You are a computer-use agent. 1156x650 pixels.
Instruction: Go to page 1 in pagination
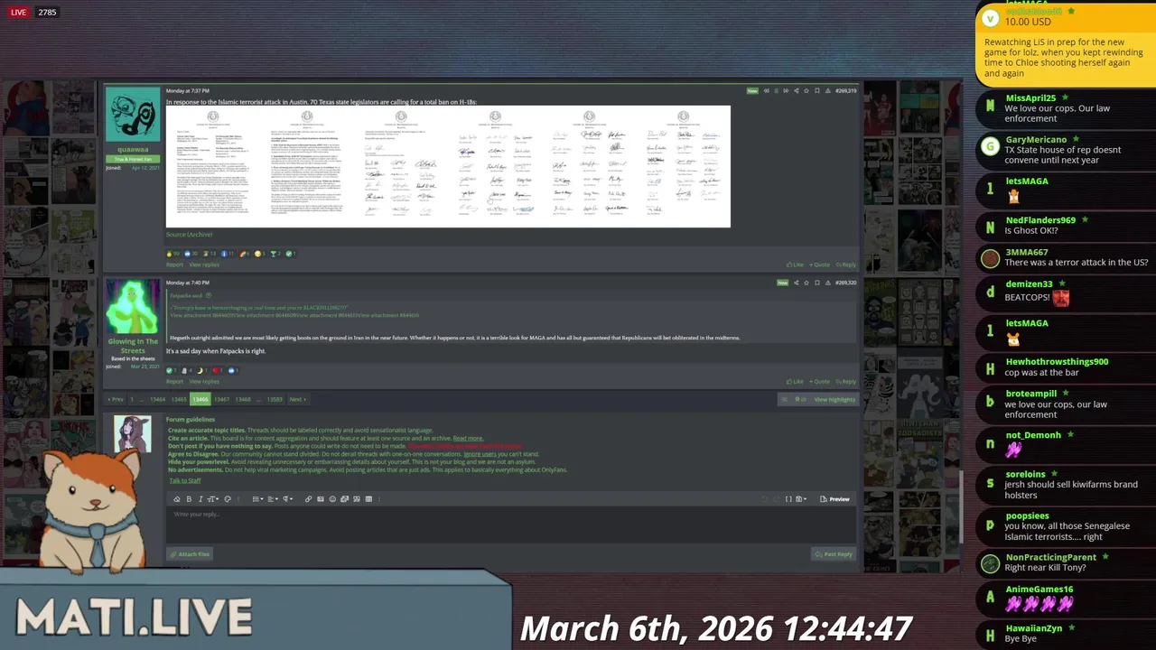coord(132,399)
